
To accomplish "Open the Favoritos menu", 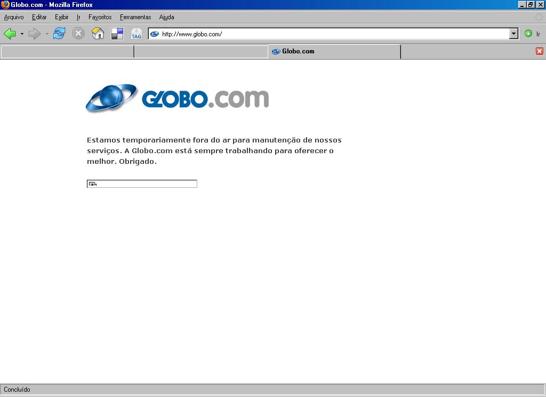I will pyautogui.click(x=100, y=17).
